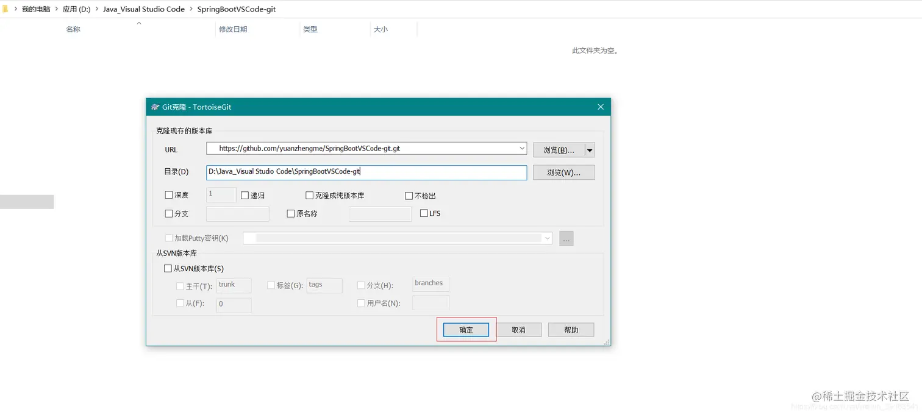This screenshot has width=922, height=415.
Task: Click the TortoiseGit turtle icon in title bar
Action: [155, 107]
